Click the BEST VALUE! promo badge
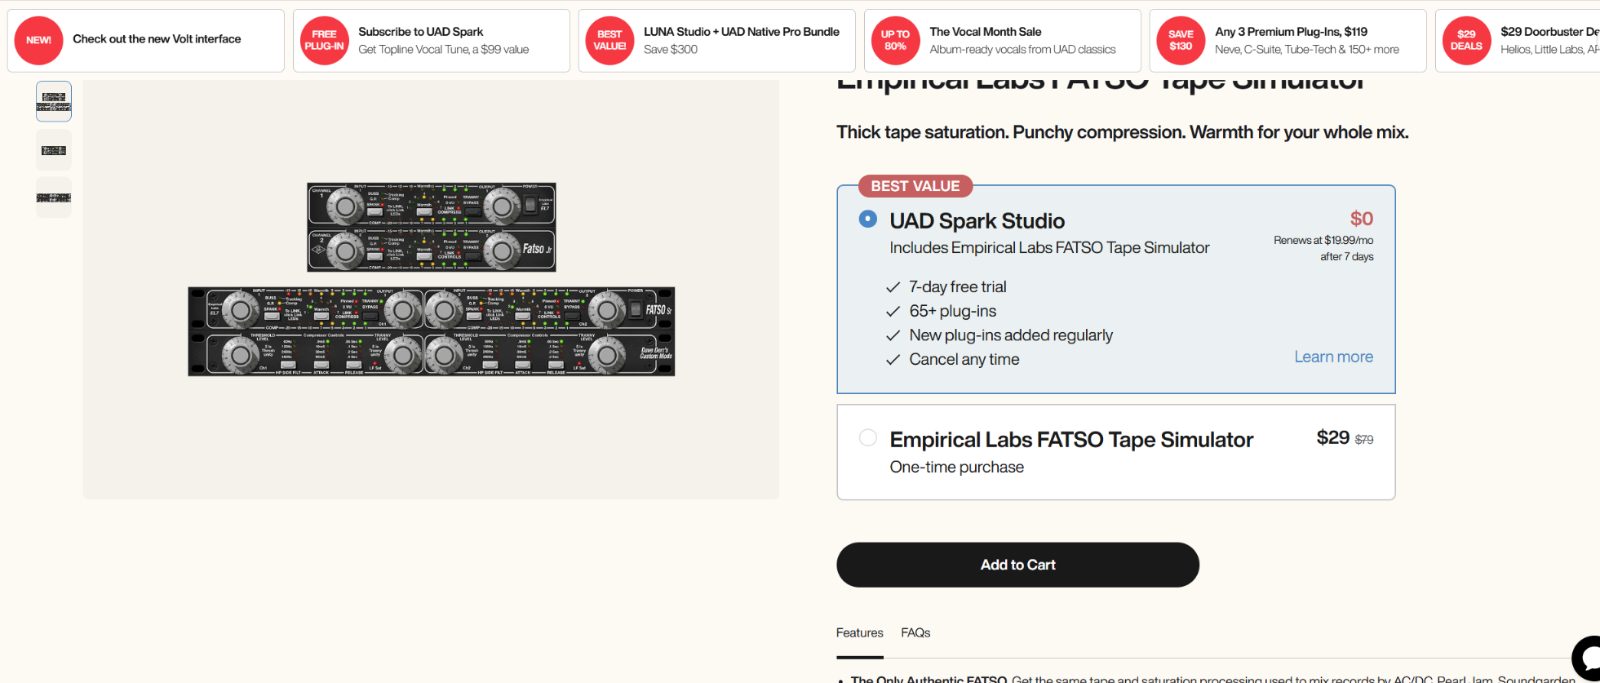Image resolution: width=1600 pixels, height=683 pixels. [x=609, y=40]
